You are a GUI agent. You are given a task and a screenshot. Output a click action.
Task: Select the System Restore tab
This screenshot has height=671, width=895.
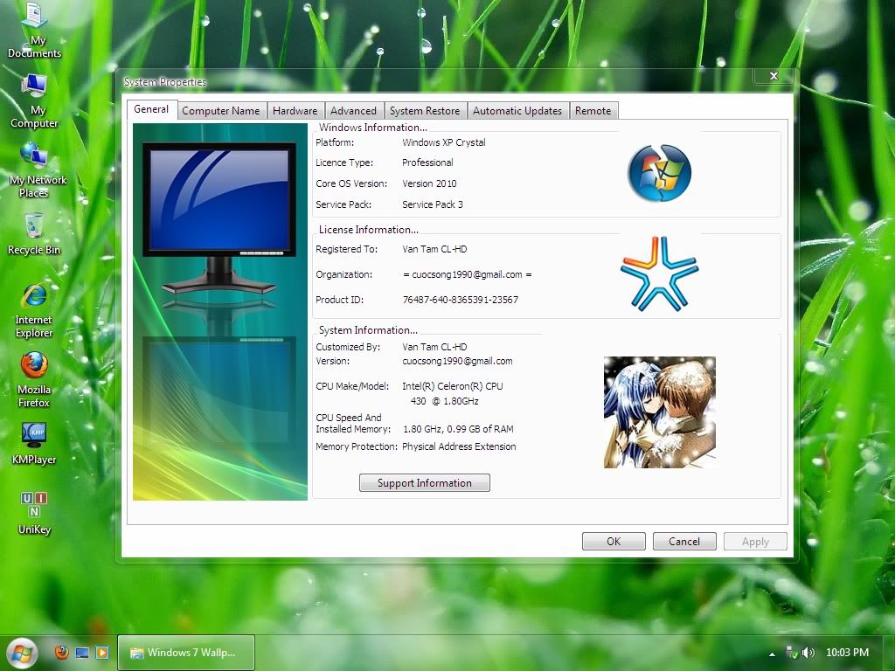[424, 111]
